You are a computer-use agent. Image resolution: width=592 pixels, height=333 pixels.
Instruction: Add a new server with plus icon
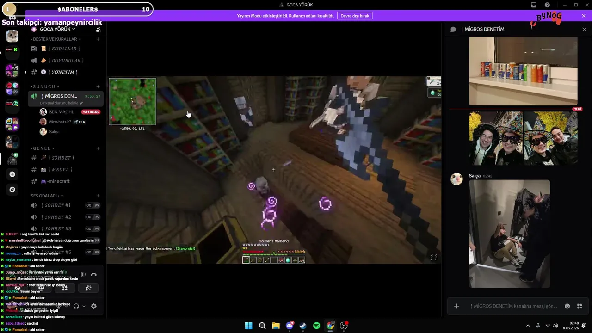[x=12, y=174]
